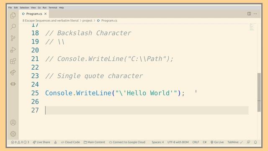Click the '// Backslash Character' comment
268x151 pixels.
point(88,33)
